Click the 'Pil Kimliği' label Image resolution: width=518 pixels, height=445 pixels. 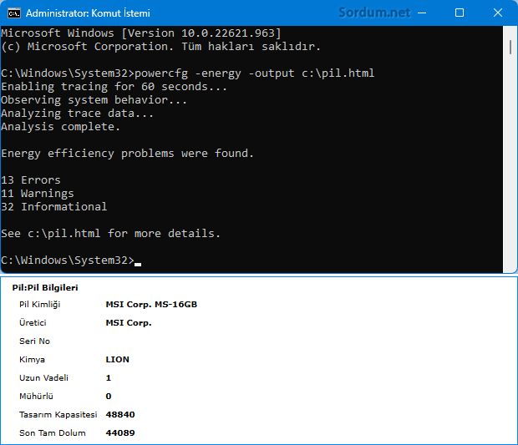click(39, 305)
